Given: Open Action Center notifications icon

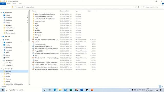Looking at the screenshot, I should [x=161, y=90].
